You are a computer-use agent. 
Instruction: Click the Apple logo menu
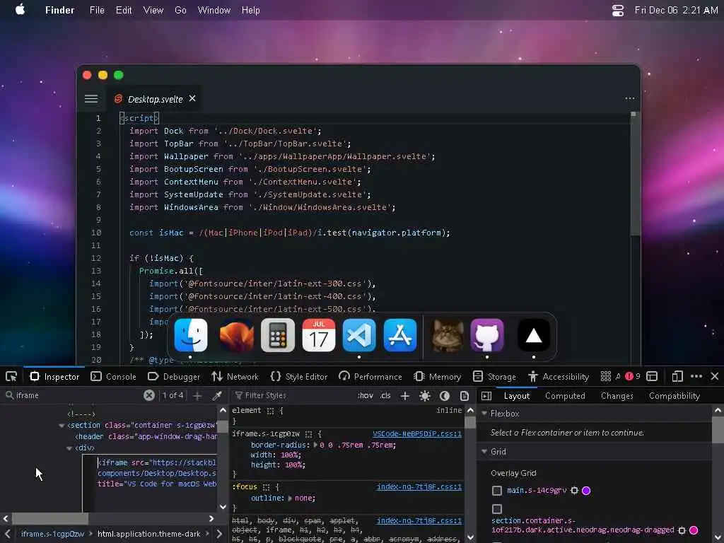[20, 10]
